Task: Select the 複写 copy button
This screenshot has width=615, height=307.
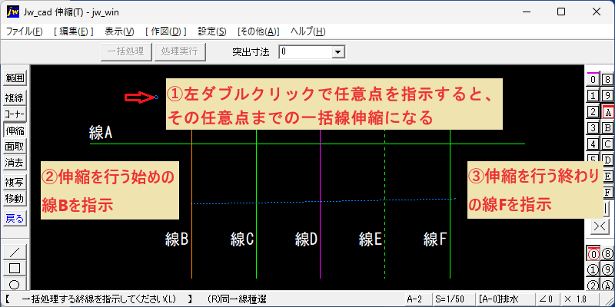Action: tap(15, 183)
